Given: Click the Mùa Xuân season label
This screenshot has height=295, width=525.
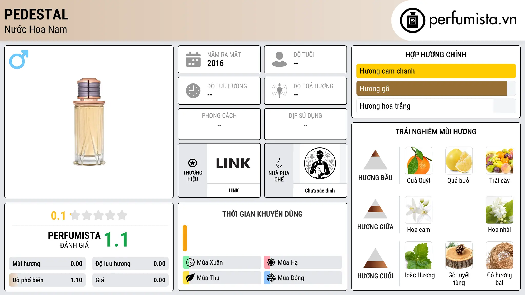Looking at the screenshot, I should [210, 262].
